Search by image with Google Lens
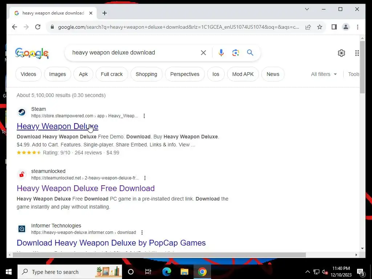Image resolution: width=372 pixels, height=279 pixels. 235,53
